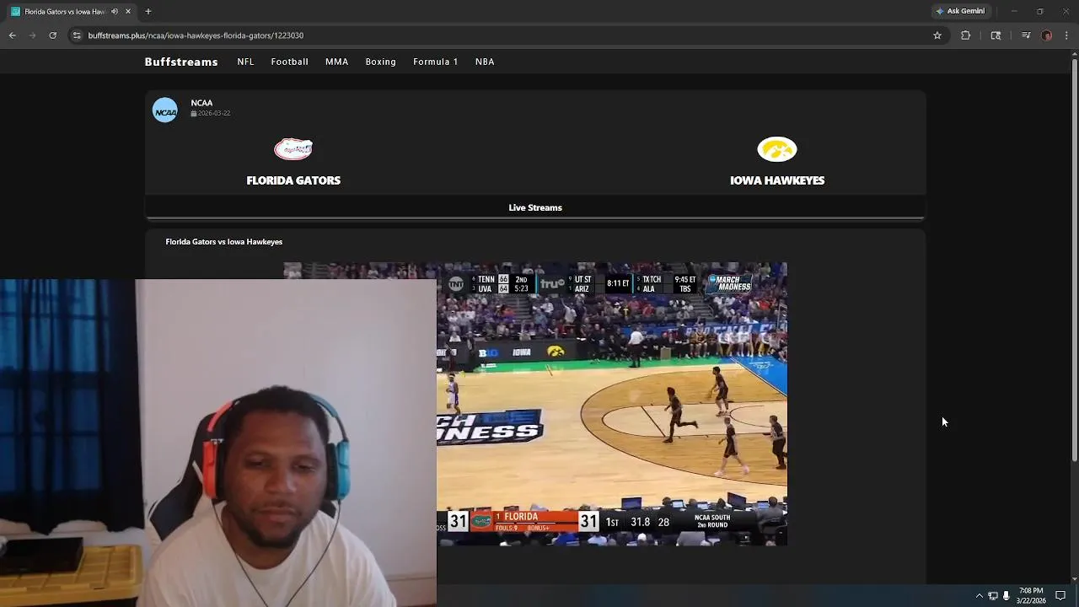Screen dimensions: 1079x607
Task: Click the Florida Gators vs Iowa Hawkeyes heading
Action: click(224, 242)
